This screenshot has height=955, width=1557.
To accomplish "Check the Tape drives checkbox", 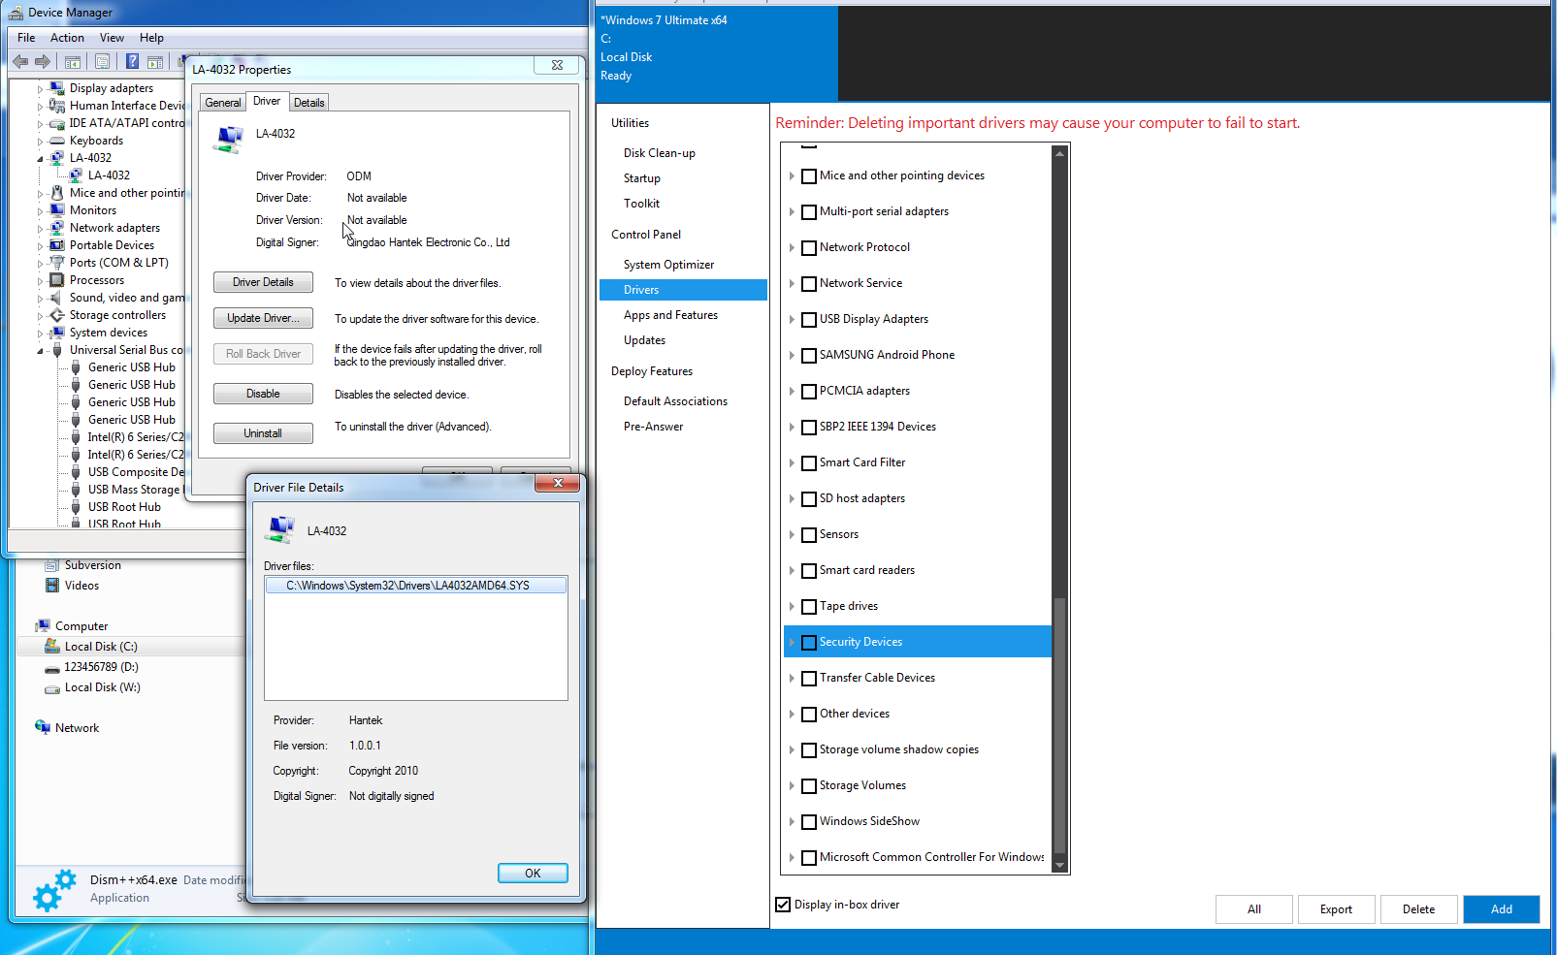I will (809, 607).
